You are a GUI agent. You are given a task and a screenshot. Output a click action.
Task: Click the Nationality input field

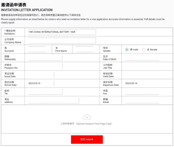click(45, 58)
